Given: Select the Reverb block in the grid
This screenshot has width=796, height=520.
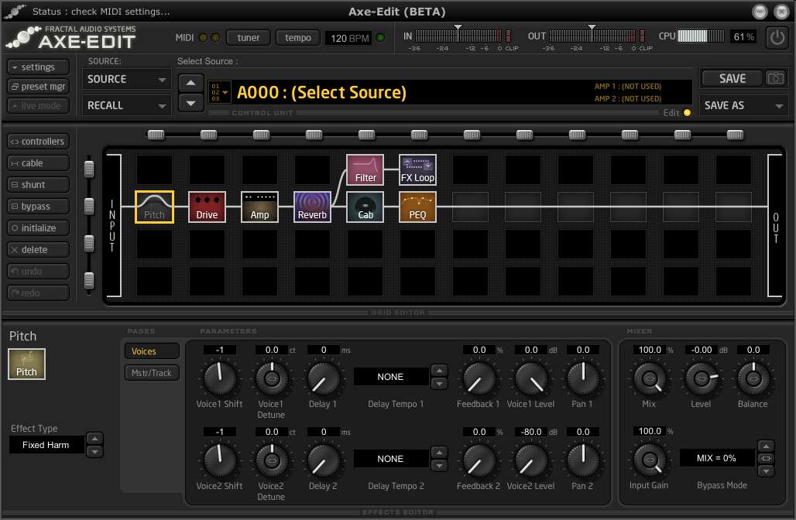Looking at the screenshot, I should (312, 207).
